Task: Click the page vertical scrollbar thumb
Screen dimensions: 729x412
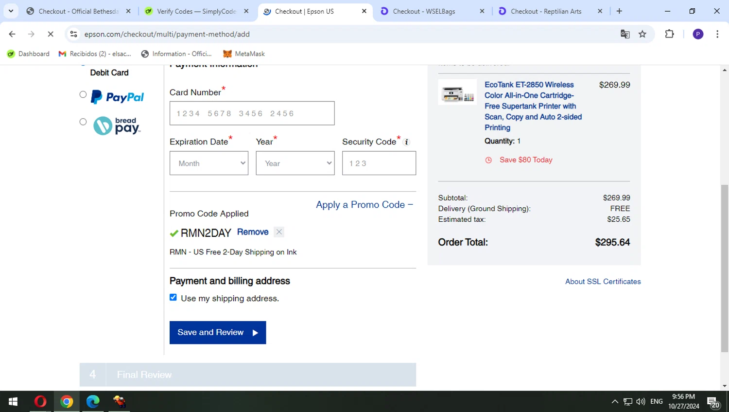Action: 725,269
